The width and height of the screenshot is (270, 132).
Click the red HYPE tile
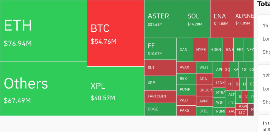[x=201, y=50]
